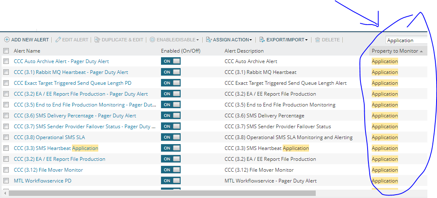The height and width of the screenshot is (198, 437).
Task: Turn off the SMS Sender Provider Failover Status alert
Action: [x=171, y=127]
